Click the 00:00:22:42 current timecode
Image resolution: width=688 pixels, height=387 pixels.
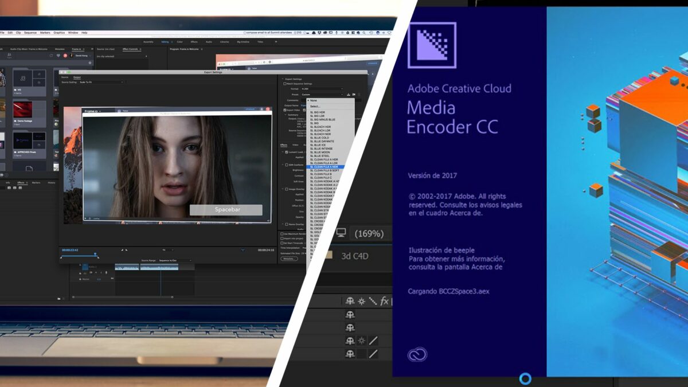pyautogui.click(x=70, y=250)
